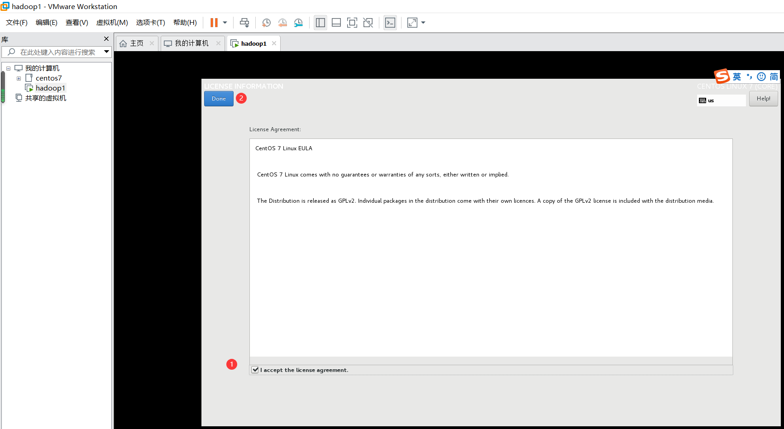Image resolution: width=784 pixels, height=429 pixels.
Task: Select 我的计算机 in the library tree
Action: point(42,68)
